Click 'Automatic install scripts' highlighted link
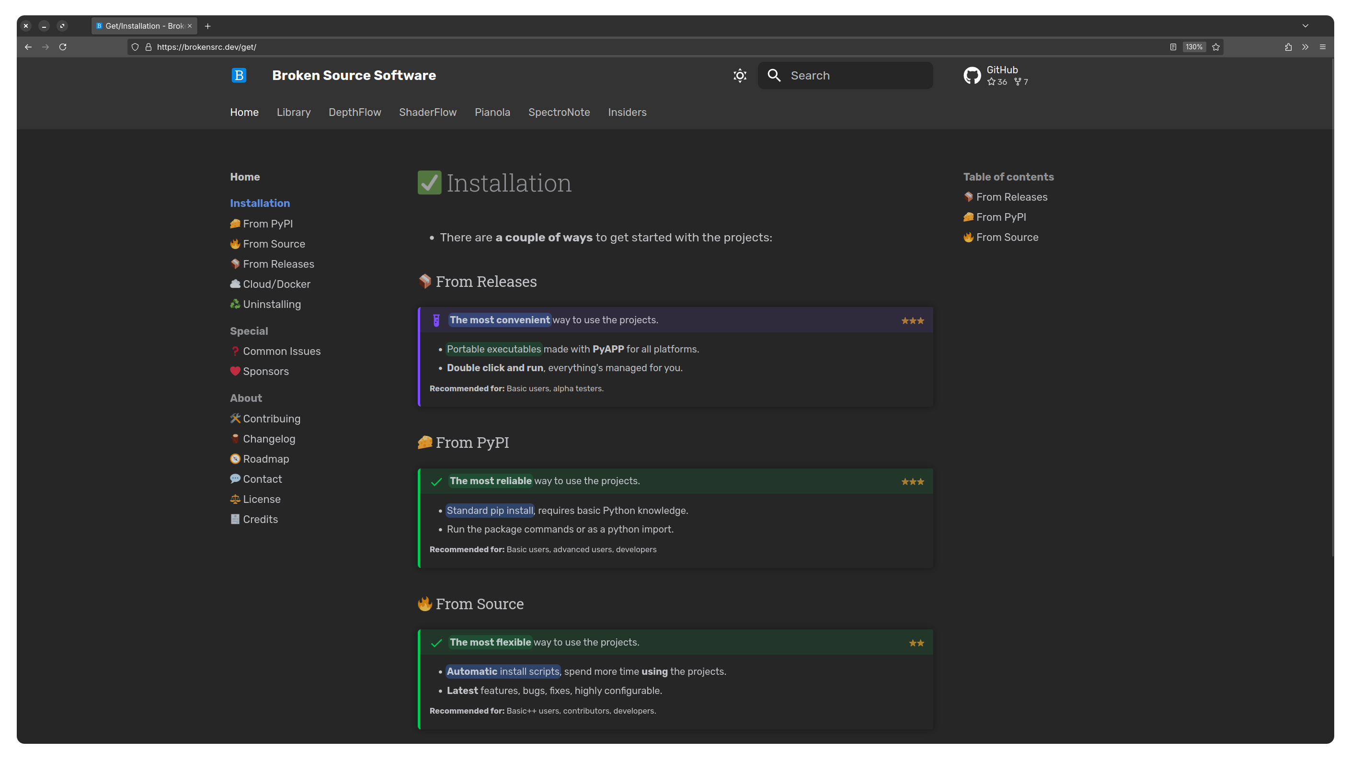 (x=503, y=671)
